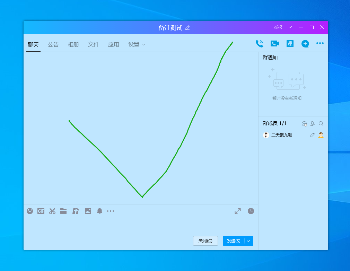
Task: Open avatar of 三天饿九顿
Action: tap(266, 135)
